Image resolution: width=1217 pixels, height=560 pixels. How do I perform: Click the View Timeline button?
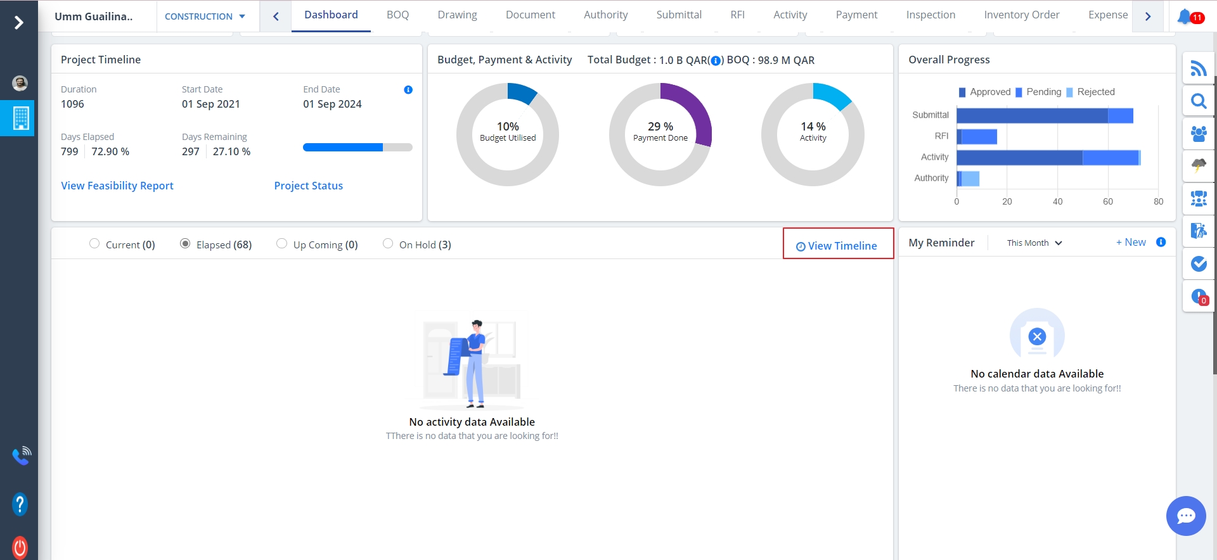click(x=837, y=246)
